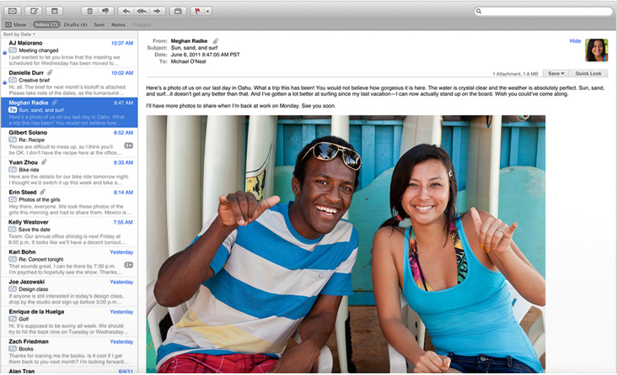
Task: Open Zach Friedman's Books email
Action: coord(69,351)
